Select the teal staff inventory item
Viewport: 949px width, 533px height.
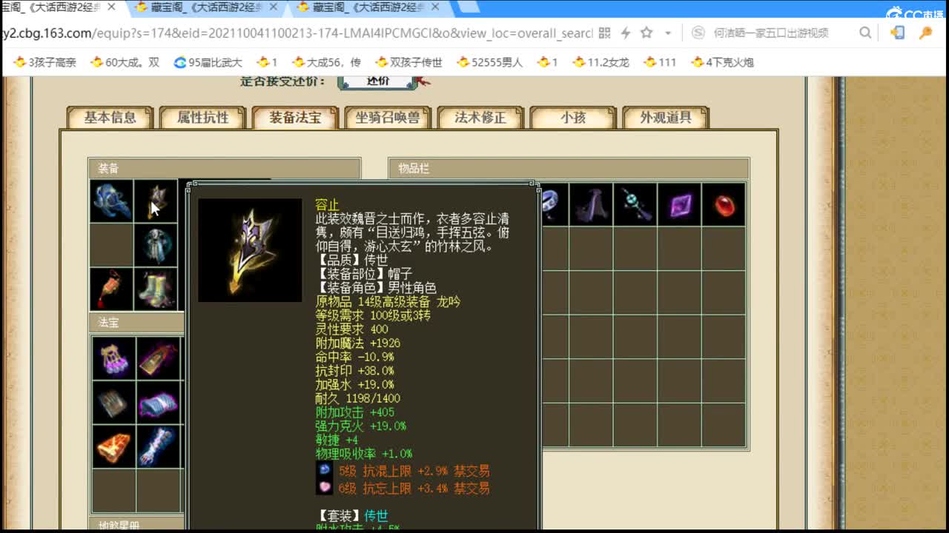pos(635,204)
